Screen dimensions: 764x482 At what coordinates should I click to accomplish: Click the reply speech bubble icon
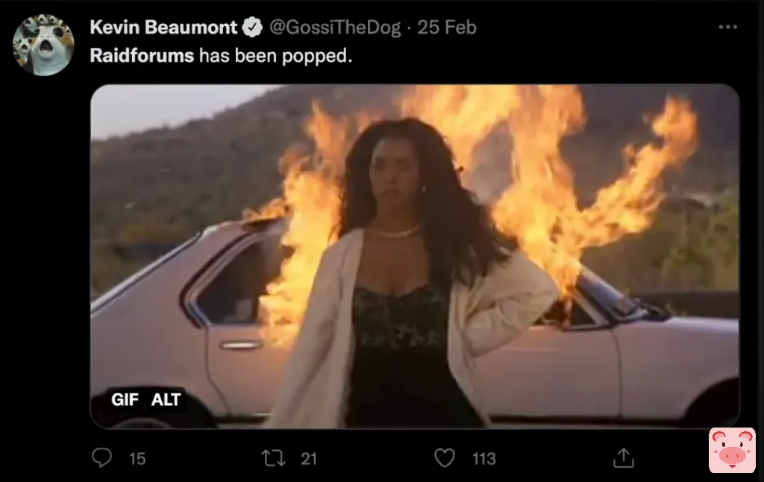(101, 457)
